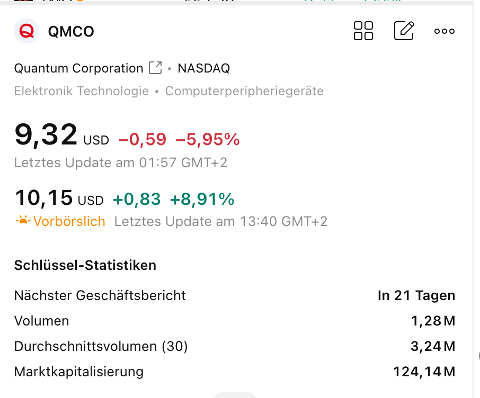Click the NASDAQ exchange label
Image resolution: width=480 pixels, height=398 pixels.
click(203, 68)
